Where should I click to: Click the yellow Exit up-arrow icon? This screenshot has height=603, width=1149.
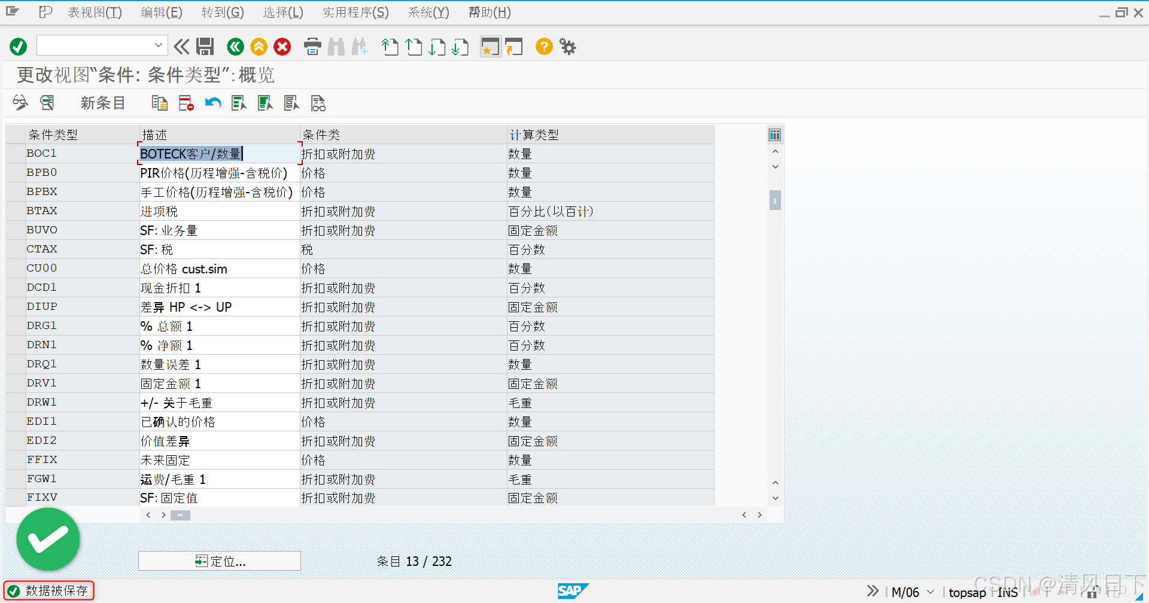(x=259, y=47)
